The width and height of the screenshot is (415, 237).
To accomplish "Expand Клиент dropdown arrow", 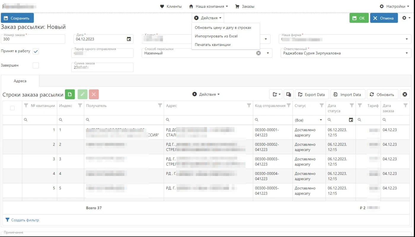I will click(x=266, y=39).
